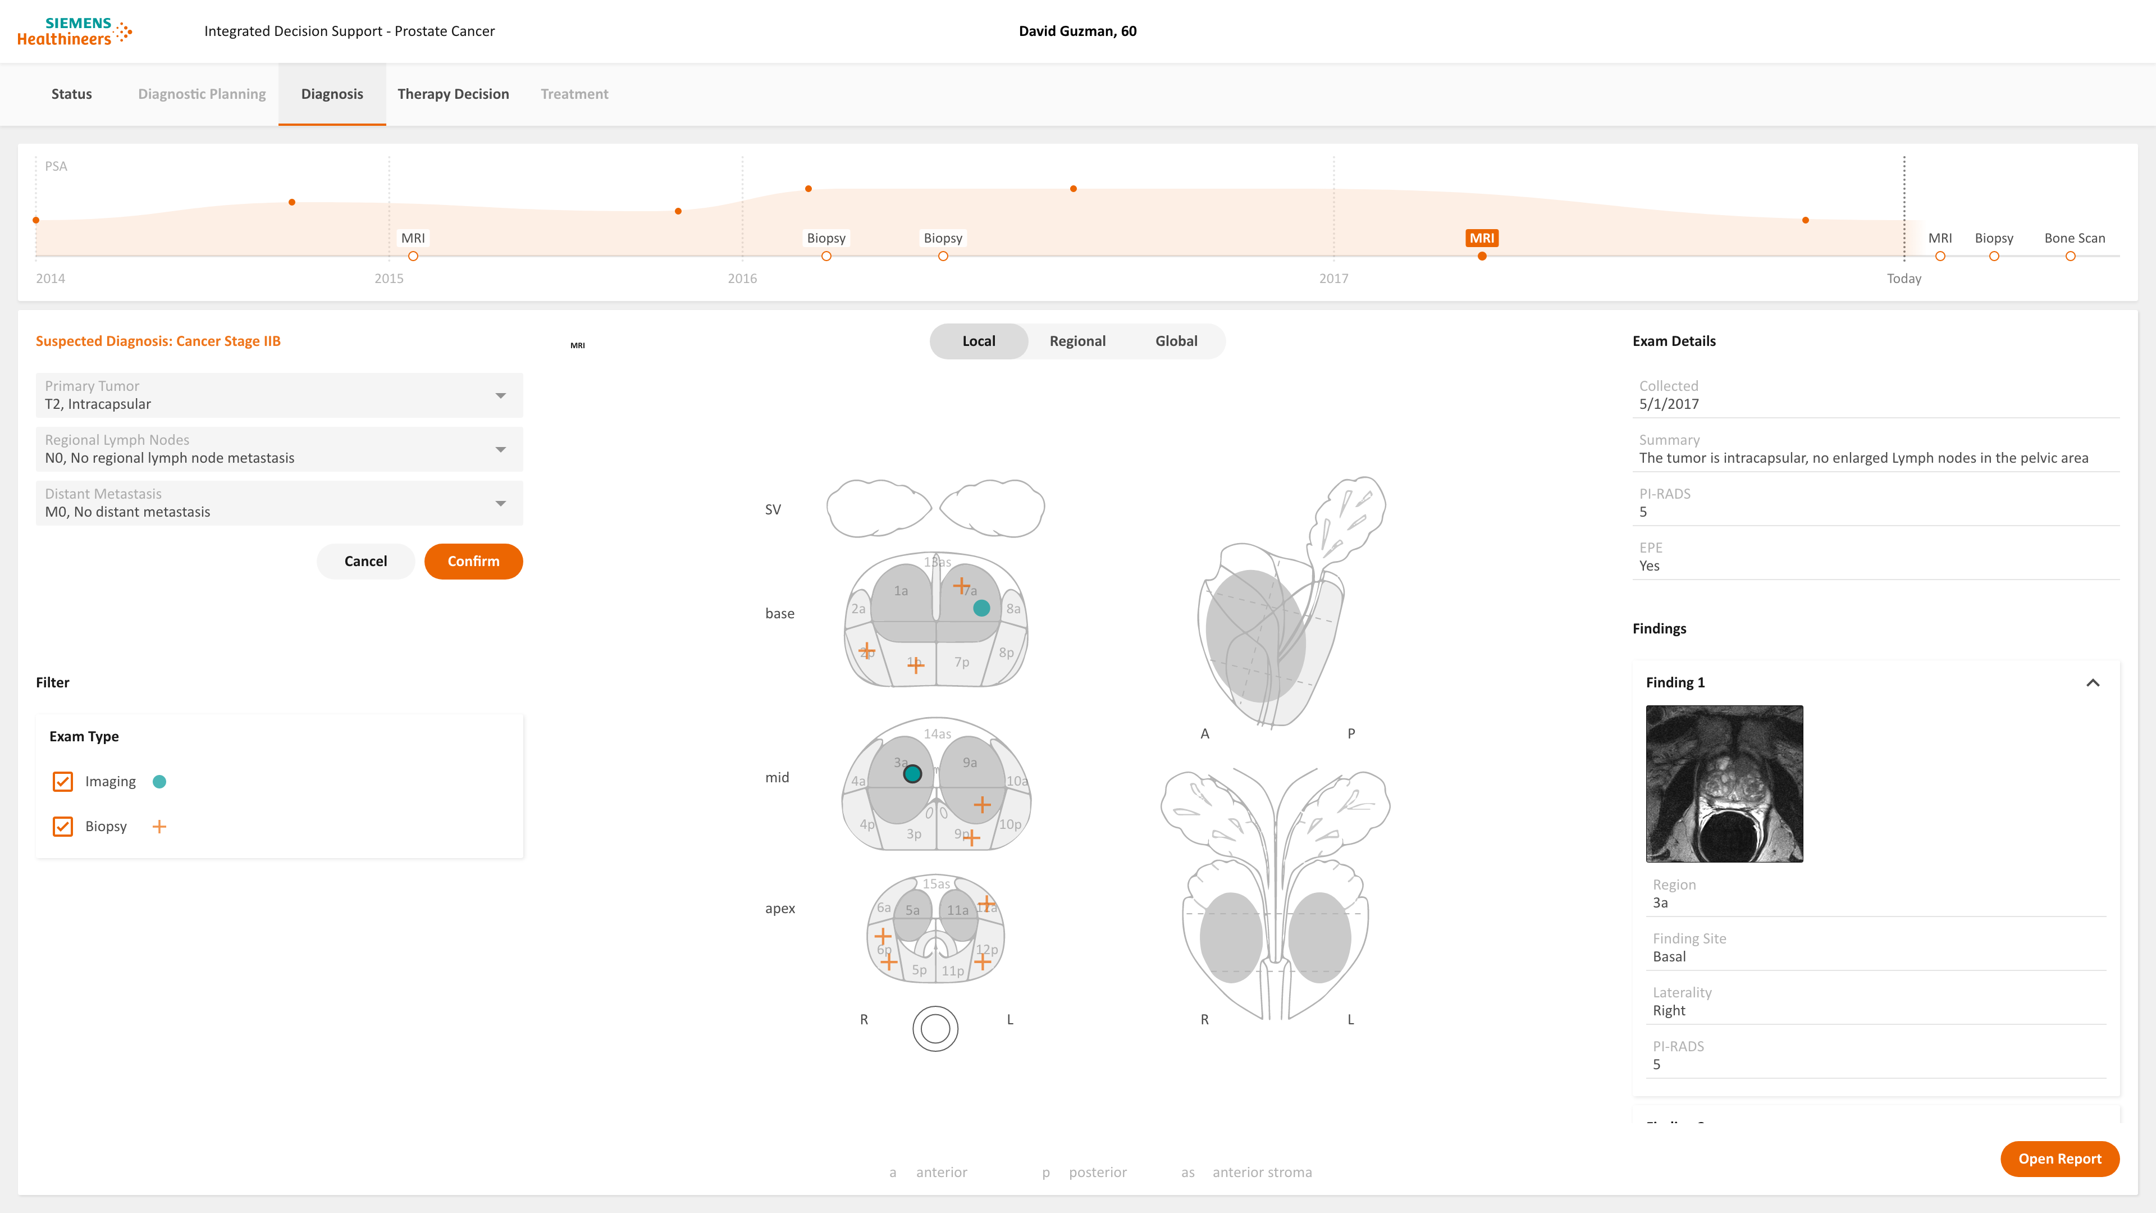The image size is (2156, 1213).
Task: Select the Local view segment
Action: click(x=979, y=341)
